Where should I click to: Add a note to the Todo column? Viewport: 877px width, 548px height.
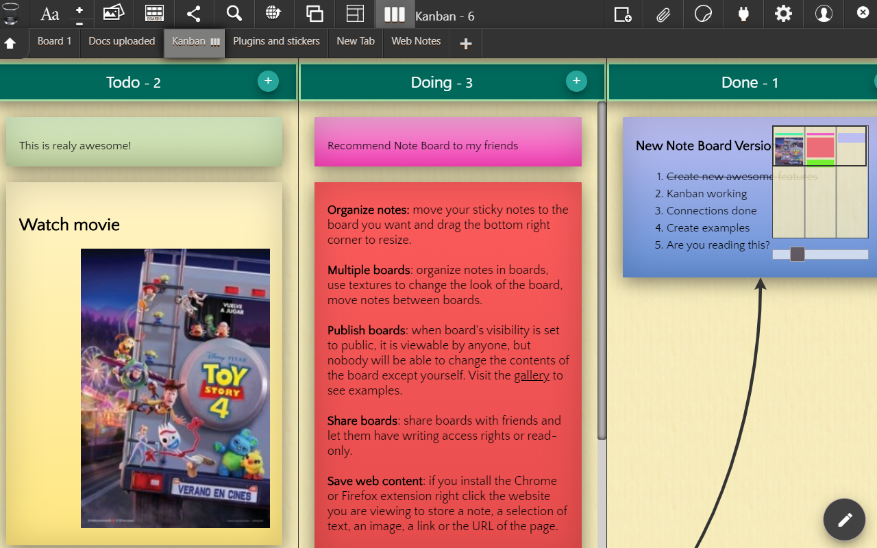tap(268, 80)
